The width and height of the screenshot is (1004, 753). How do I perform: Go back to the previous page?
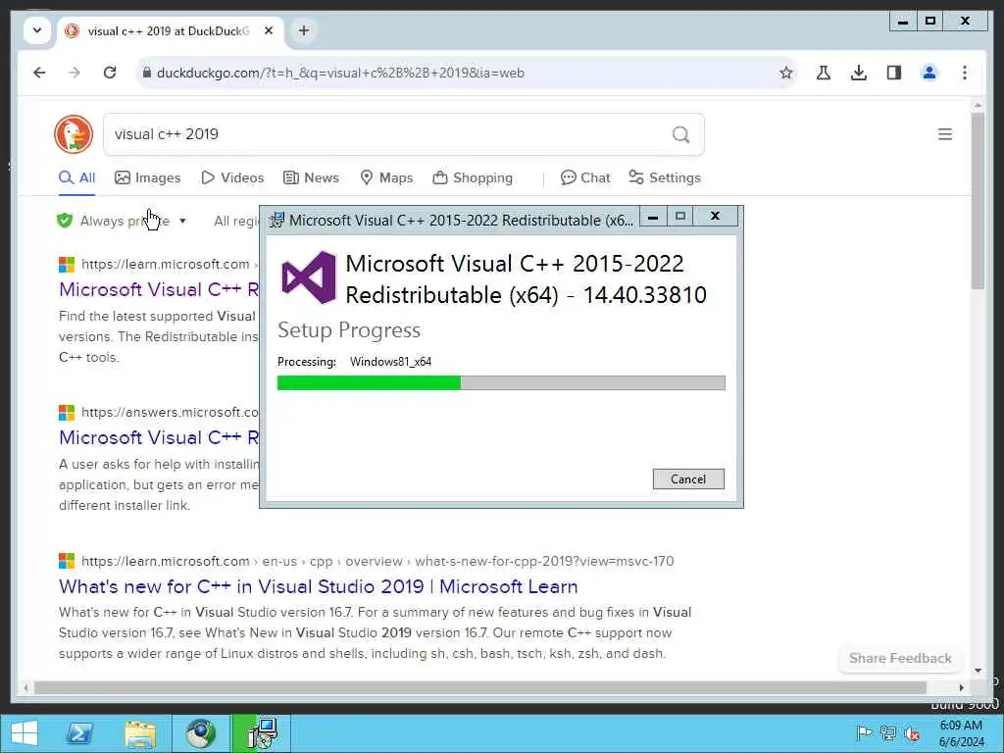coord(39,73)
